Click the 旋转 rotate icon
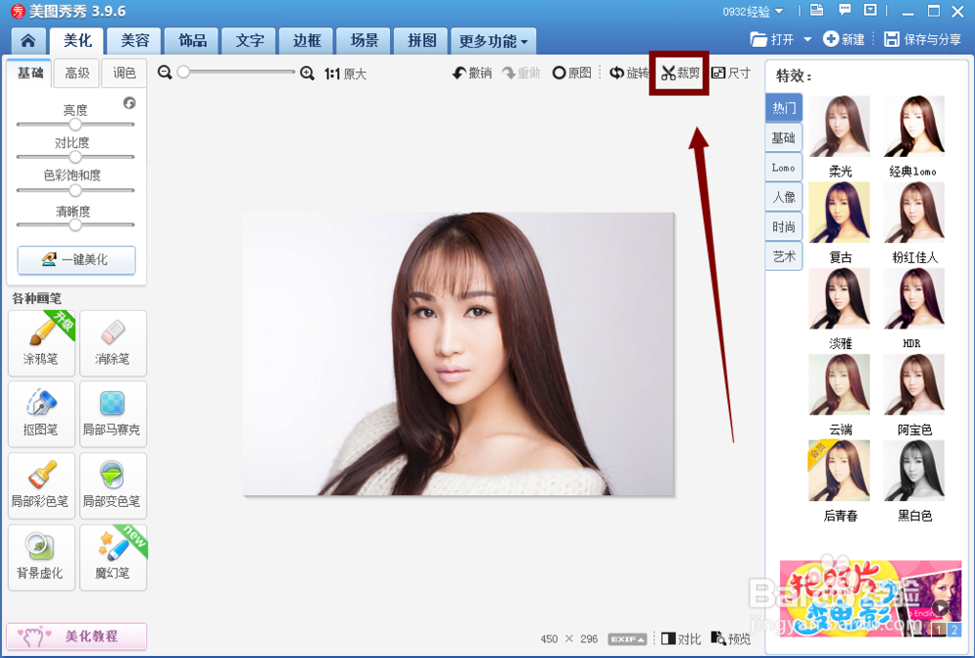Viewport: 975px width, 658px height. click(629, 72)
